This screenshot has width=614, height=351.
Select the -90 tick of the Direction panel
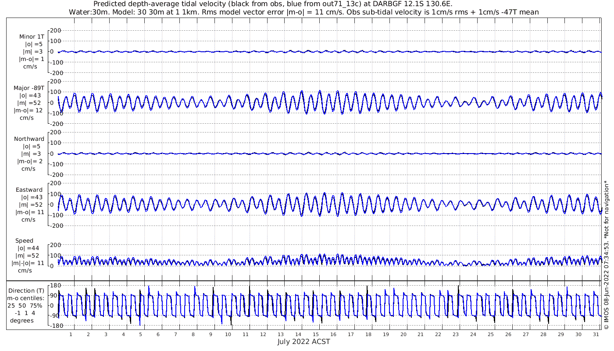[55, 315]
